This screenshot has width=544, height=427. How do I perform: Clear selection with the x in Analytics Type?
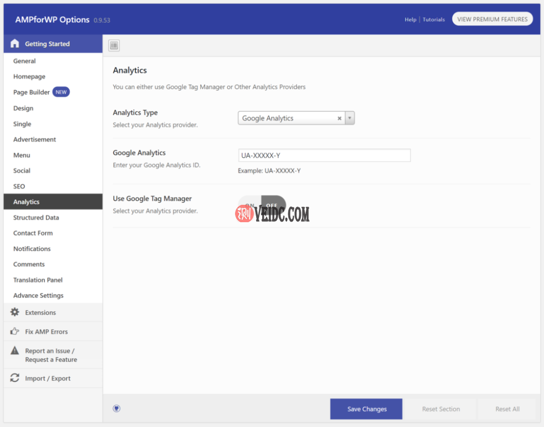click(339, 118)
